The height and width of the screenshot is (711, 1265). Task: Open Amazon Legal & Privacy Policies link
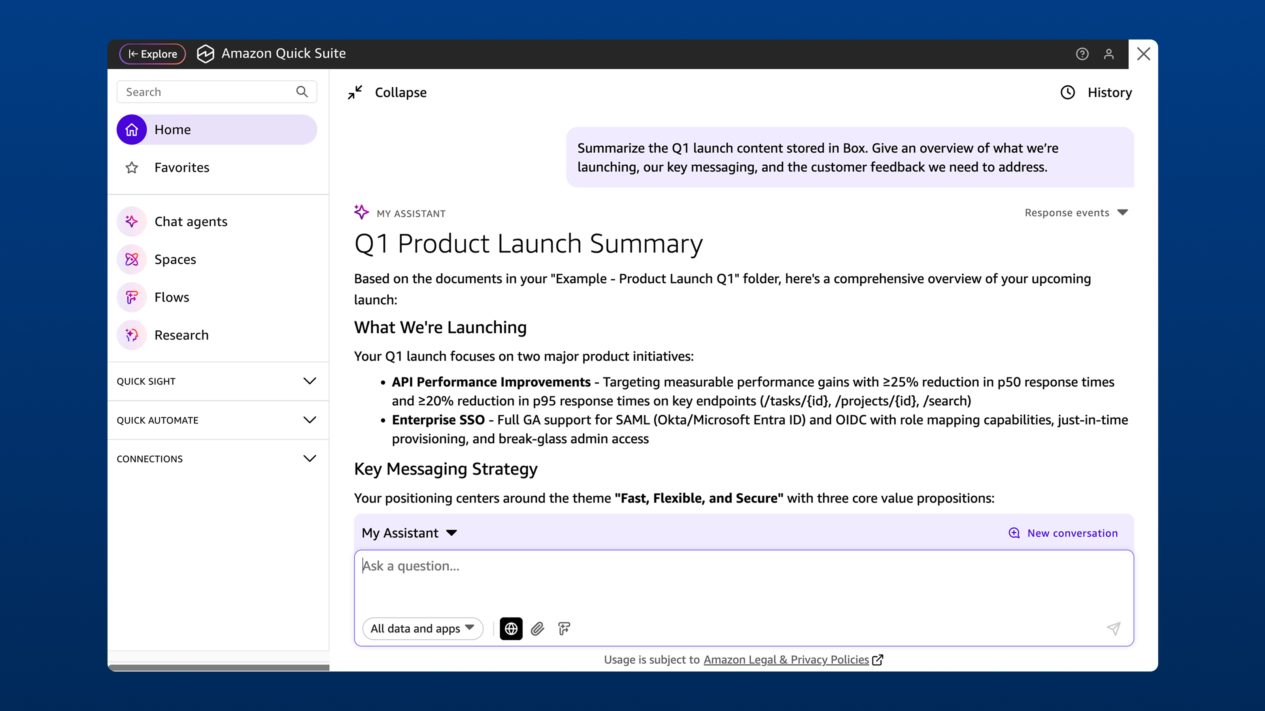pos(786,660)
